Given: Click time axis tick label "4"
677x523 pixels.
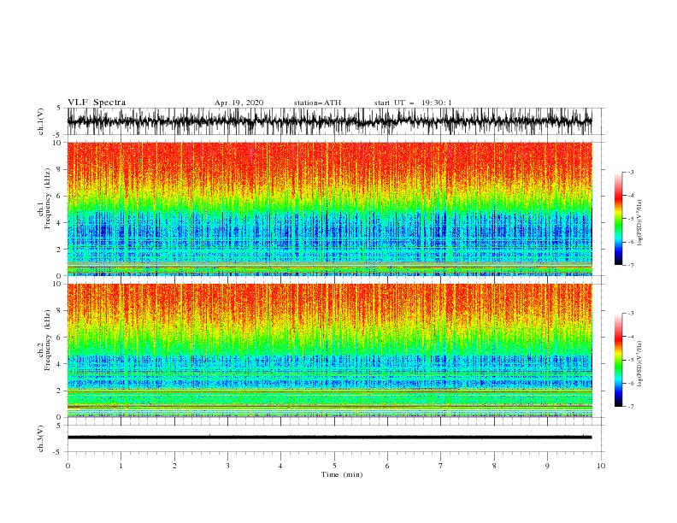Looking at the screenshot, I should click(280, 466).
